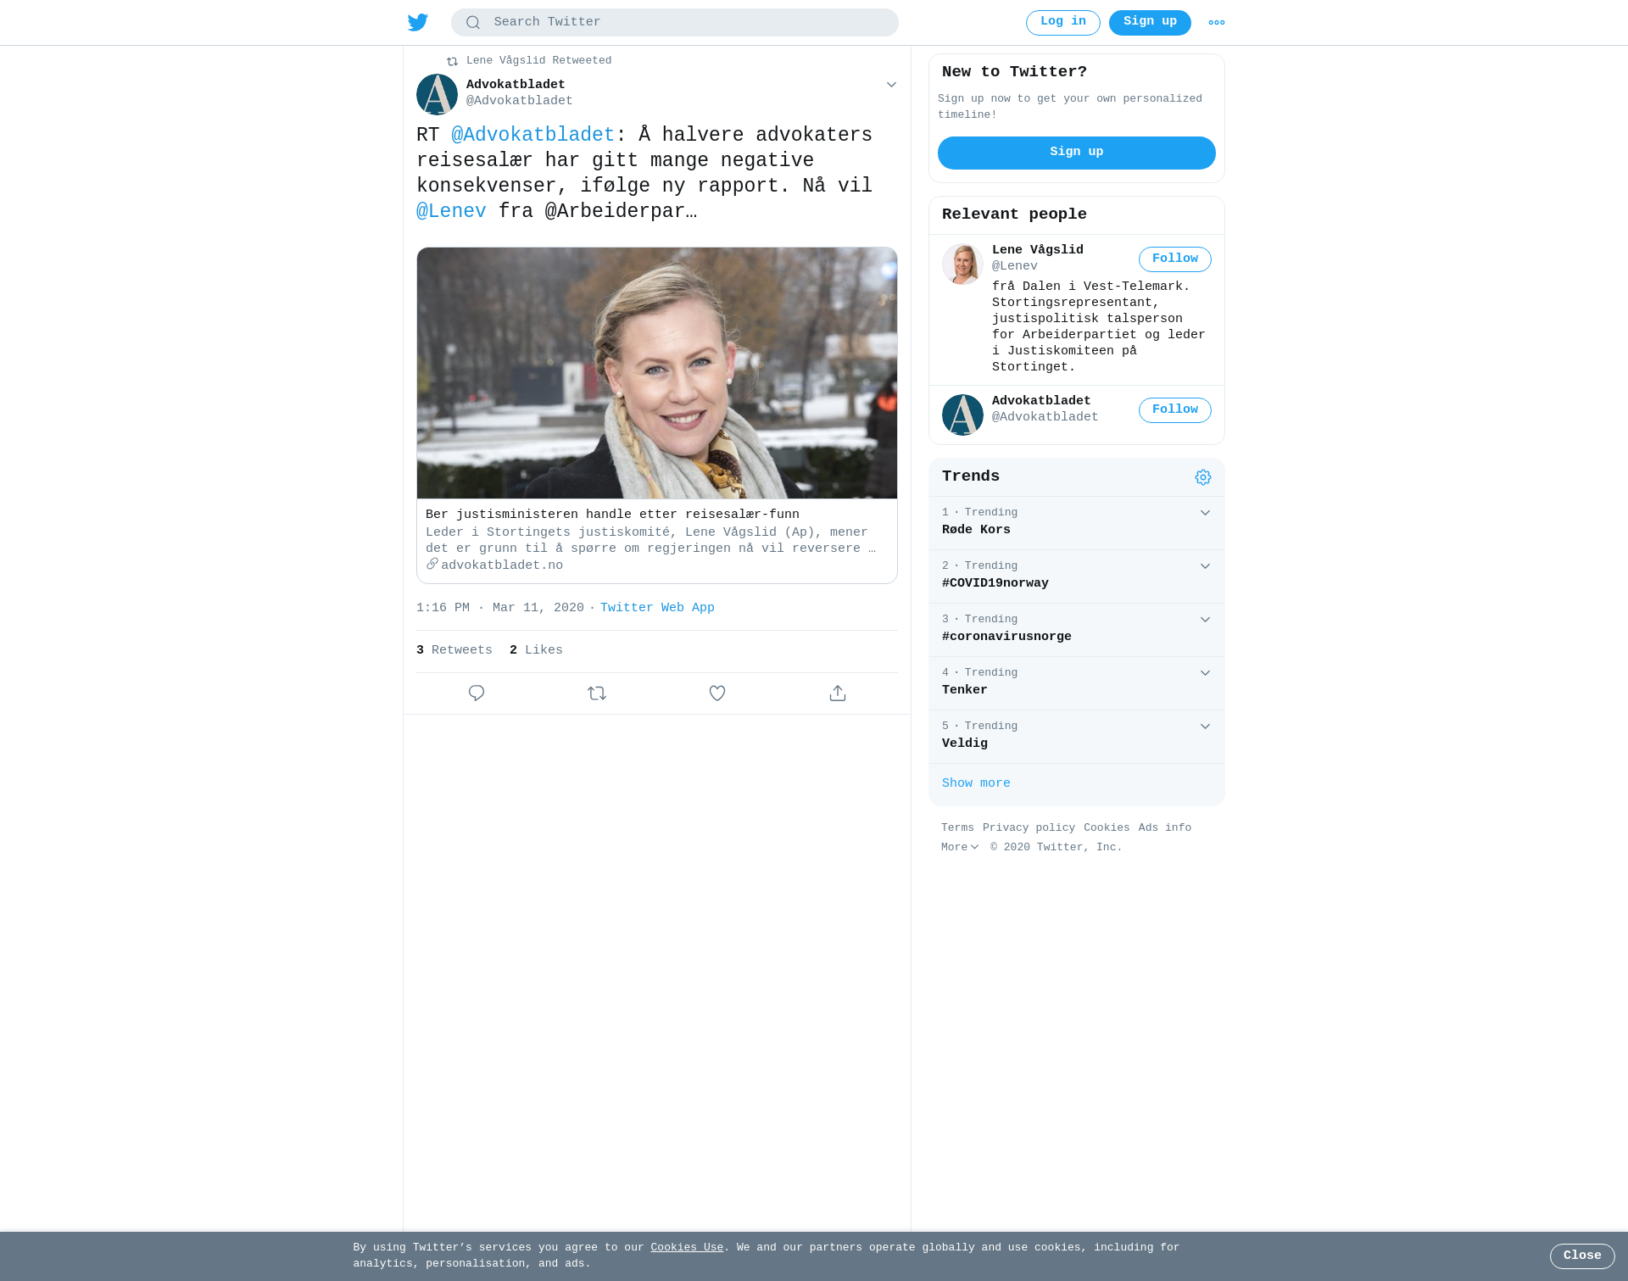View the 3 Retweets list
The width and height of the screenshot is (1628, 1281).
click(454, 650)
